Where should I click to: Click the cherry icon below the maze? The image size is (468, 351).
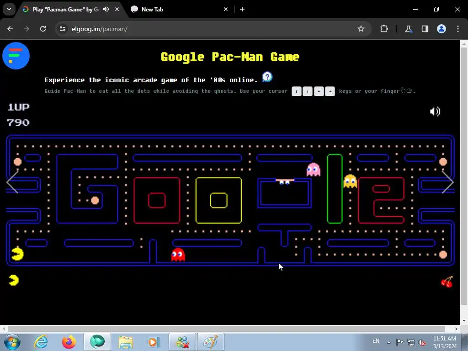coord(447,282)
